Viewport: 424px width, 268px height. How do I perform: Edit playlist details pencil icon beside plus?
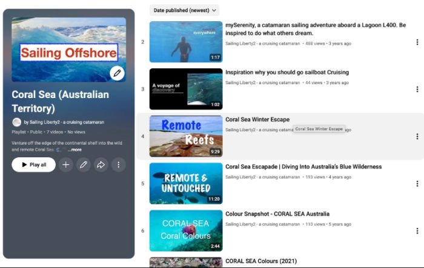pyautogui.click(x=84, y=165)
